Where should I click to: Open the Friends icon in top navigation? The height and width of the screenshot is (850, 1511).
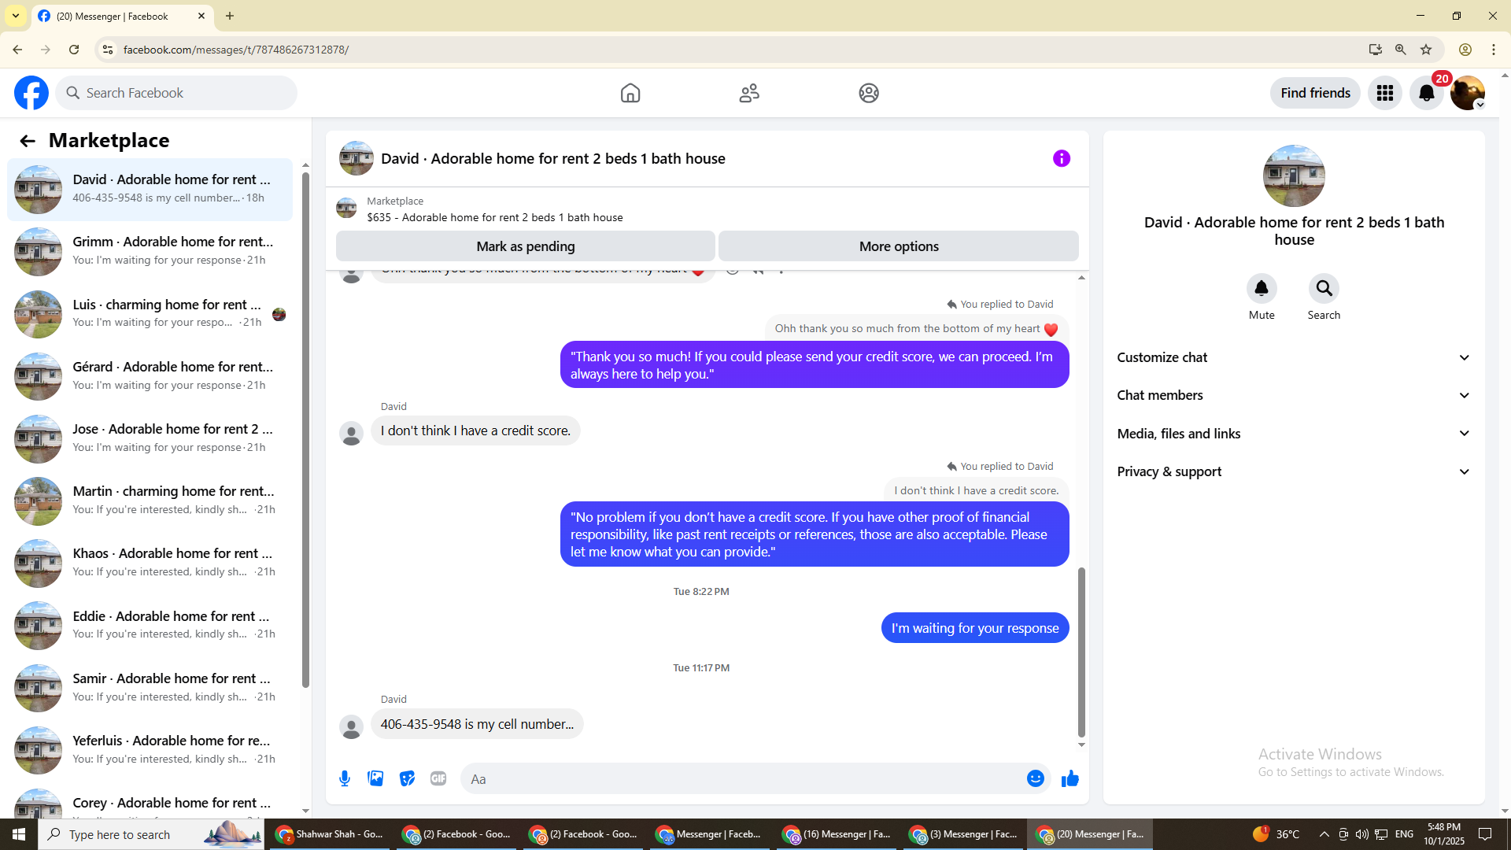click(749, 93)
